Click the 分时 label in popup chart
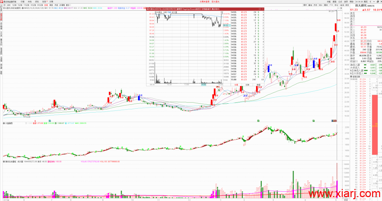Image resolution: width=382 pixels, height=201 pixels. click(x=165, y=12)
